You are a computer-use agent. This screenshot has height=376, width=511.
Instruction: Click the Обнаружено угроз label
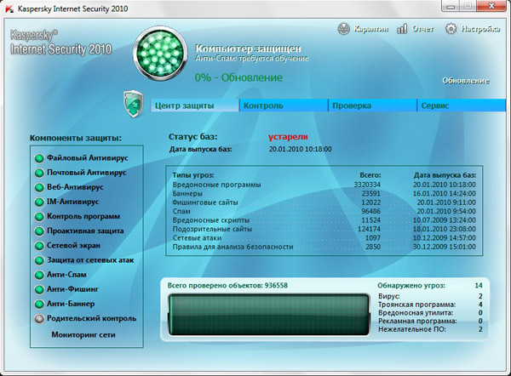[411, 286]
